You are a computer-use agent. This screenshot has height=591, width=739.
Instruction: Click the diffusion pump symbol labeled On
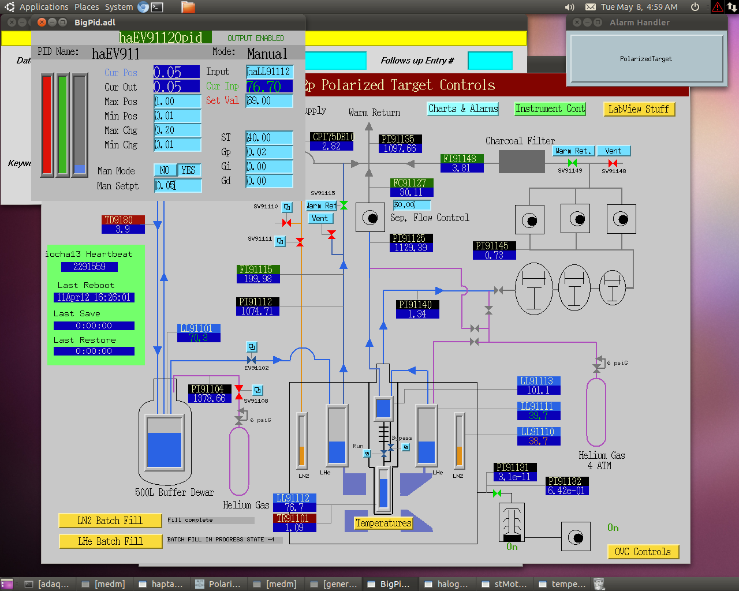pos(512,522)
